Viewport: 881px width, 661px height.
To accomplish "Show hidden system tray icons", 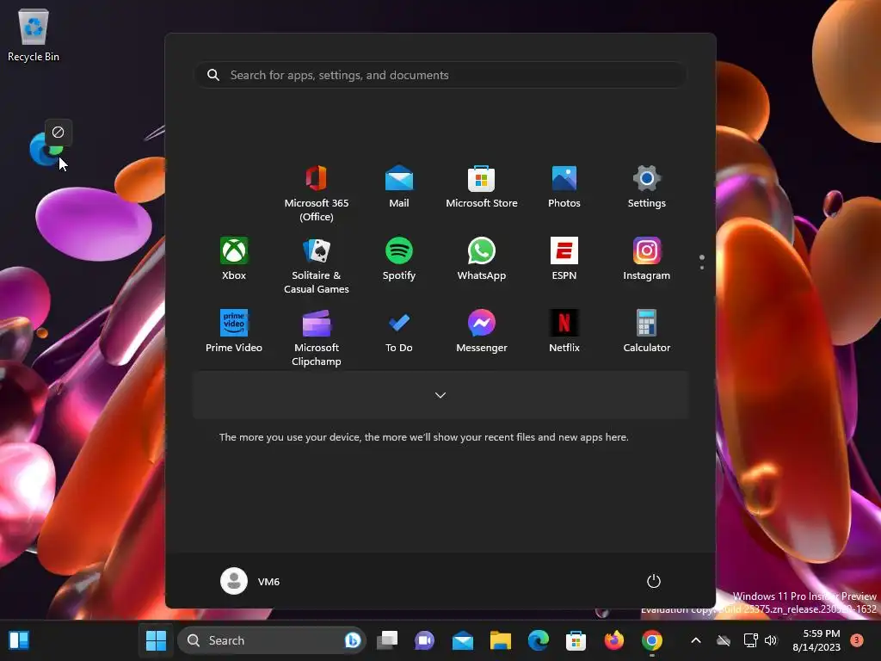I will coord(695,640).
